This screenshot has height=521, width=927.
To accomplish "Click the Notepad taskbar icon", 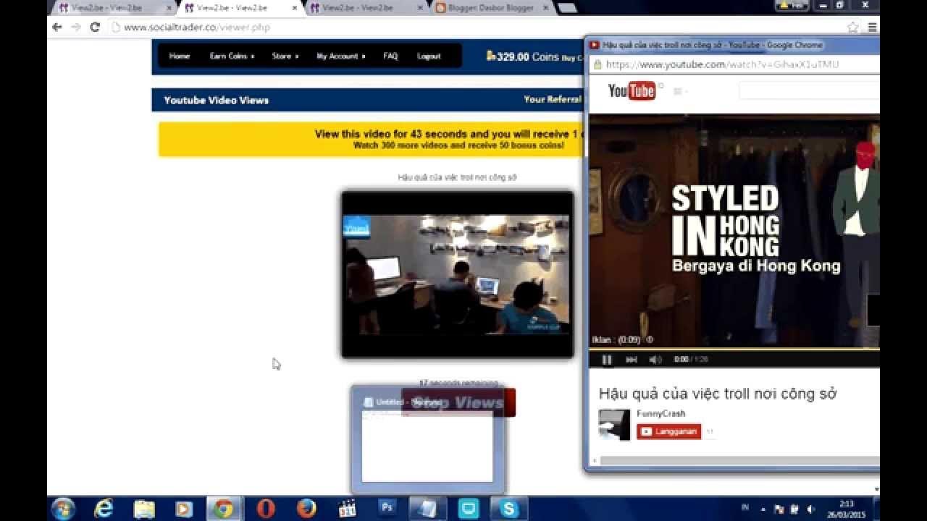I will pos(428,509).
